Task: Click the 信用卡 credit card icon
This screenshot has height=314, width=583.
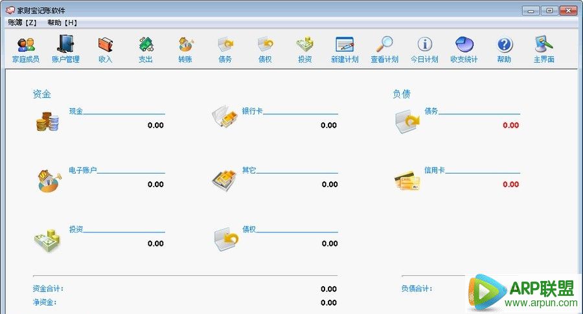Action: coord(407,181)
